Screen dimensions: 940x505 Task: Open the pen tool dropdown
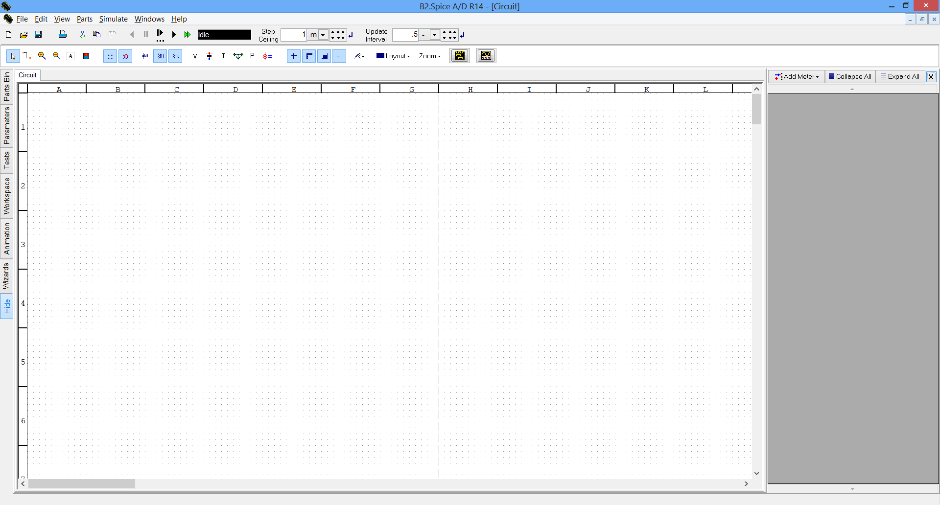point(359,56)
